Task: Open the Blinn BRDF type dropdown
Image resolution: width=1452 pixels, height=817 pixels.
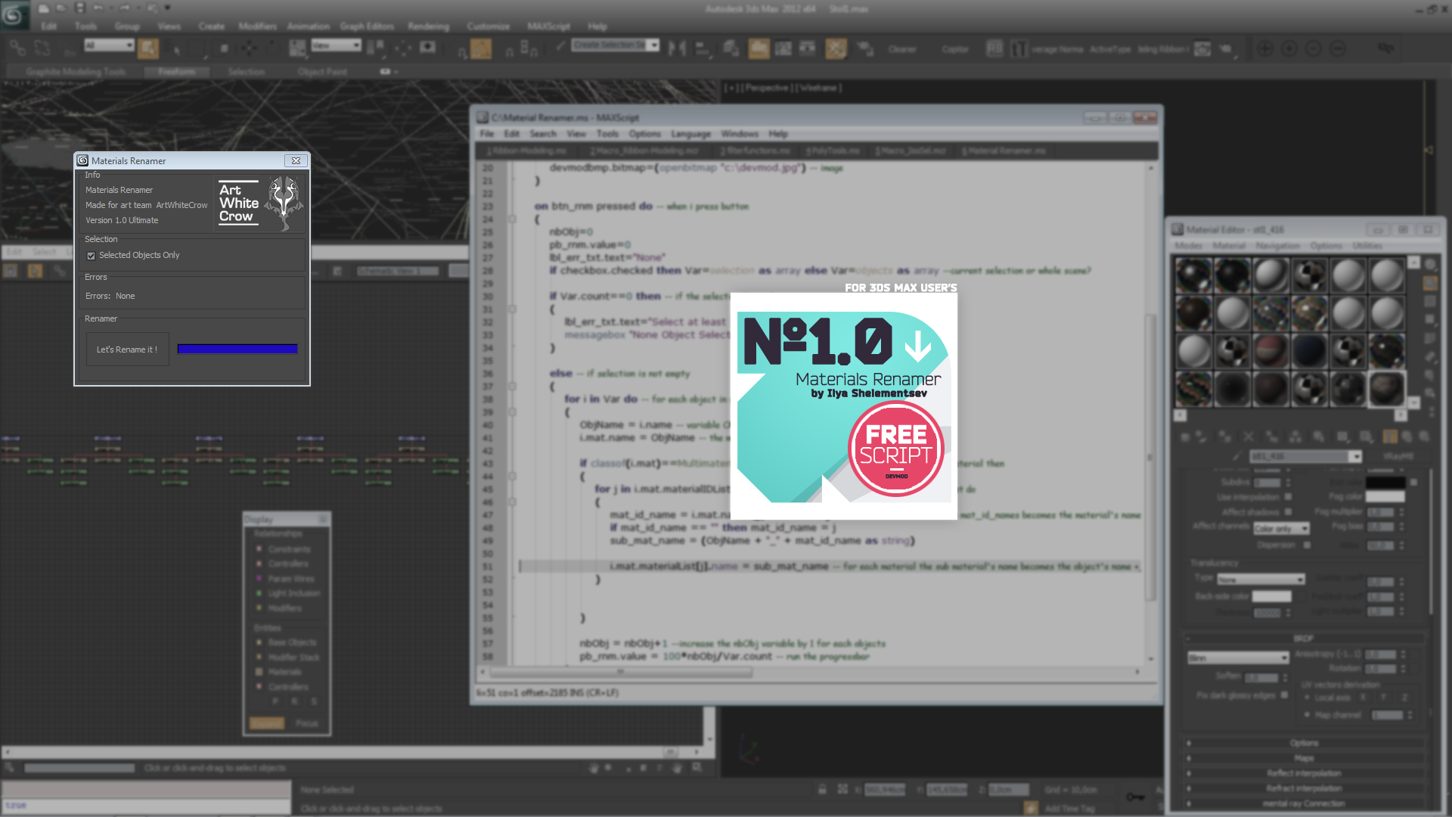Action: click(x=1238, y=657)
